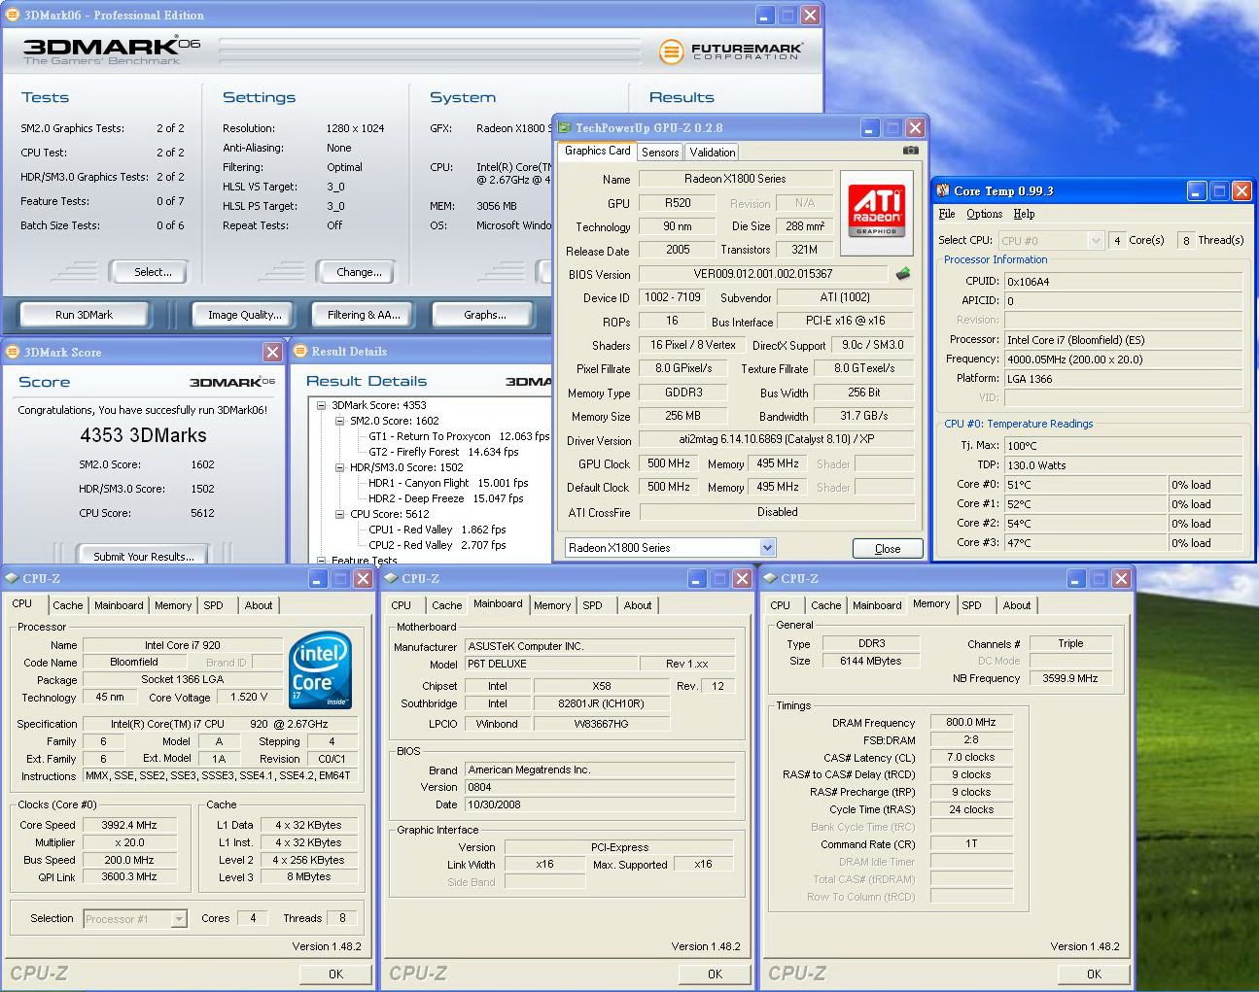Viewport: 1259px width, 992px height.
Task: Click the Image Quality button
Action: (x=244, y=315)
